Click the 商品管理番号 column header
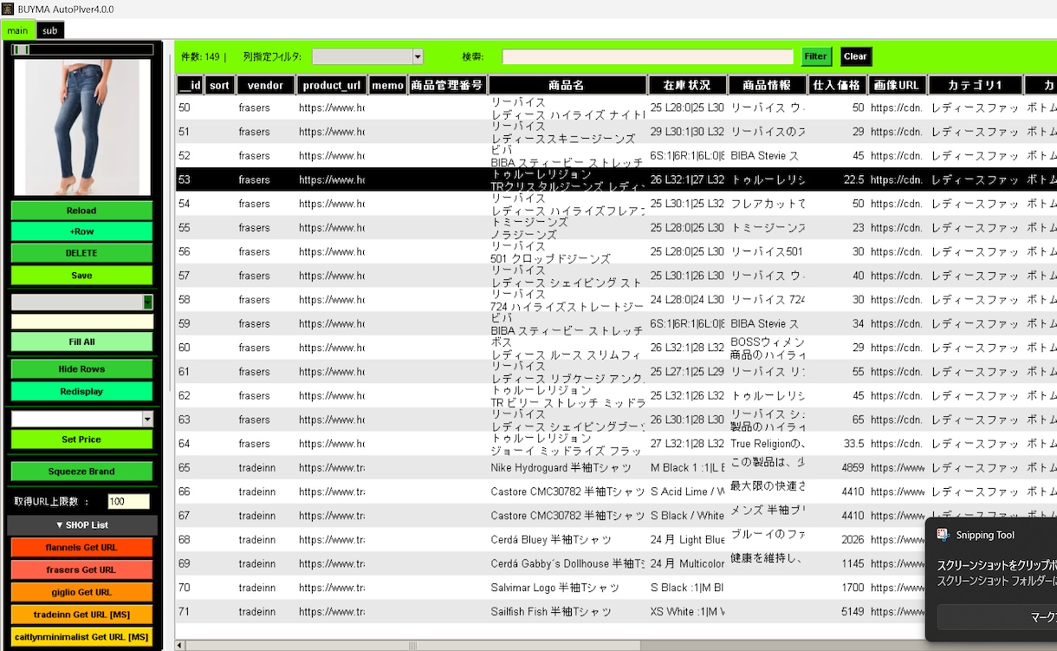 point(447,85)
